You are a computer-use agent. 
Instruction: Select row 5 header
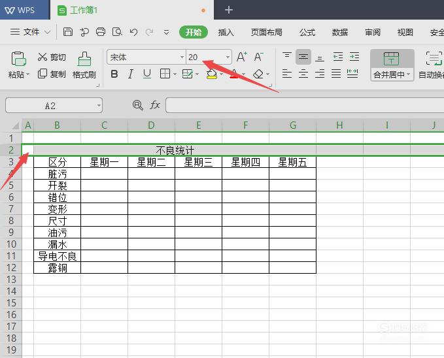[10, 186]
